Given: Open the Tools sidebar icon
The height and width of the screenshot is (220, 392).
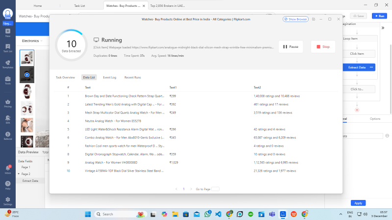Looking at the screenshot, I should 7,80.
